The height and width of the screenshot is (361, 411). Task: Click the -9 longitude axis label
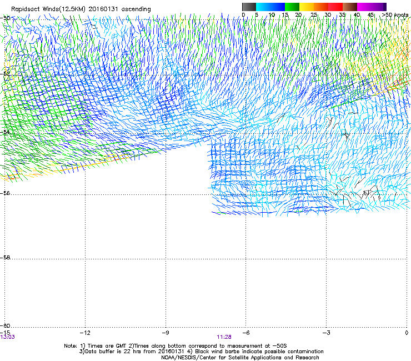pyautogui.click(x=165, y=333)
